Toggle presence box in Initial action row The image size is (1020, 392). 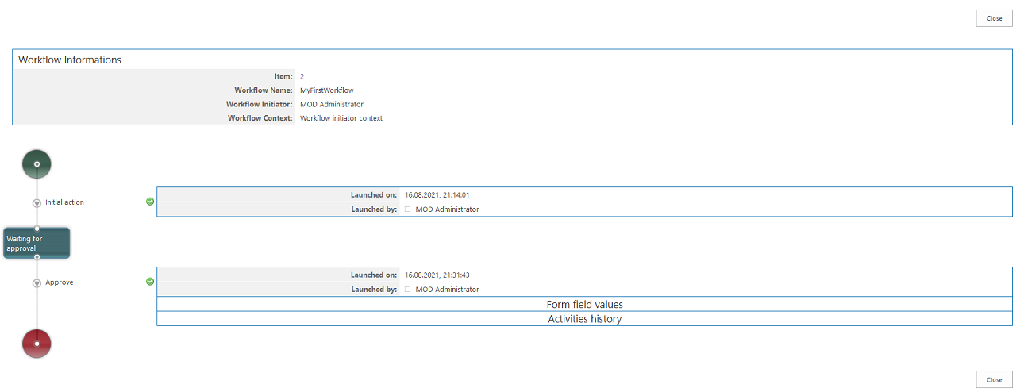point(407,209)
